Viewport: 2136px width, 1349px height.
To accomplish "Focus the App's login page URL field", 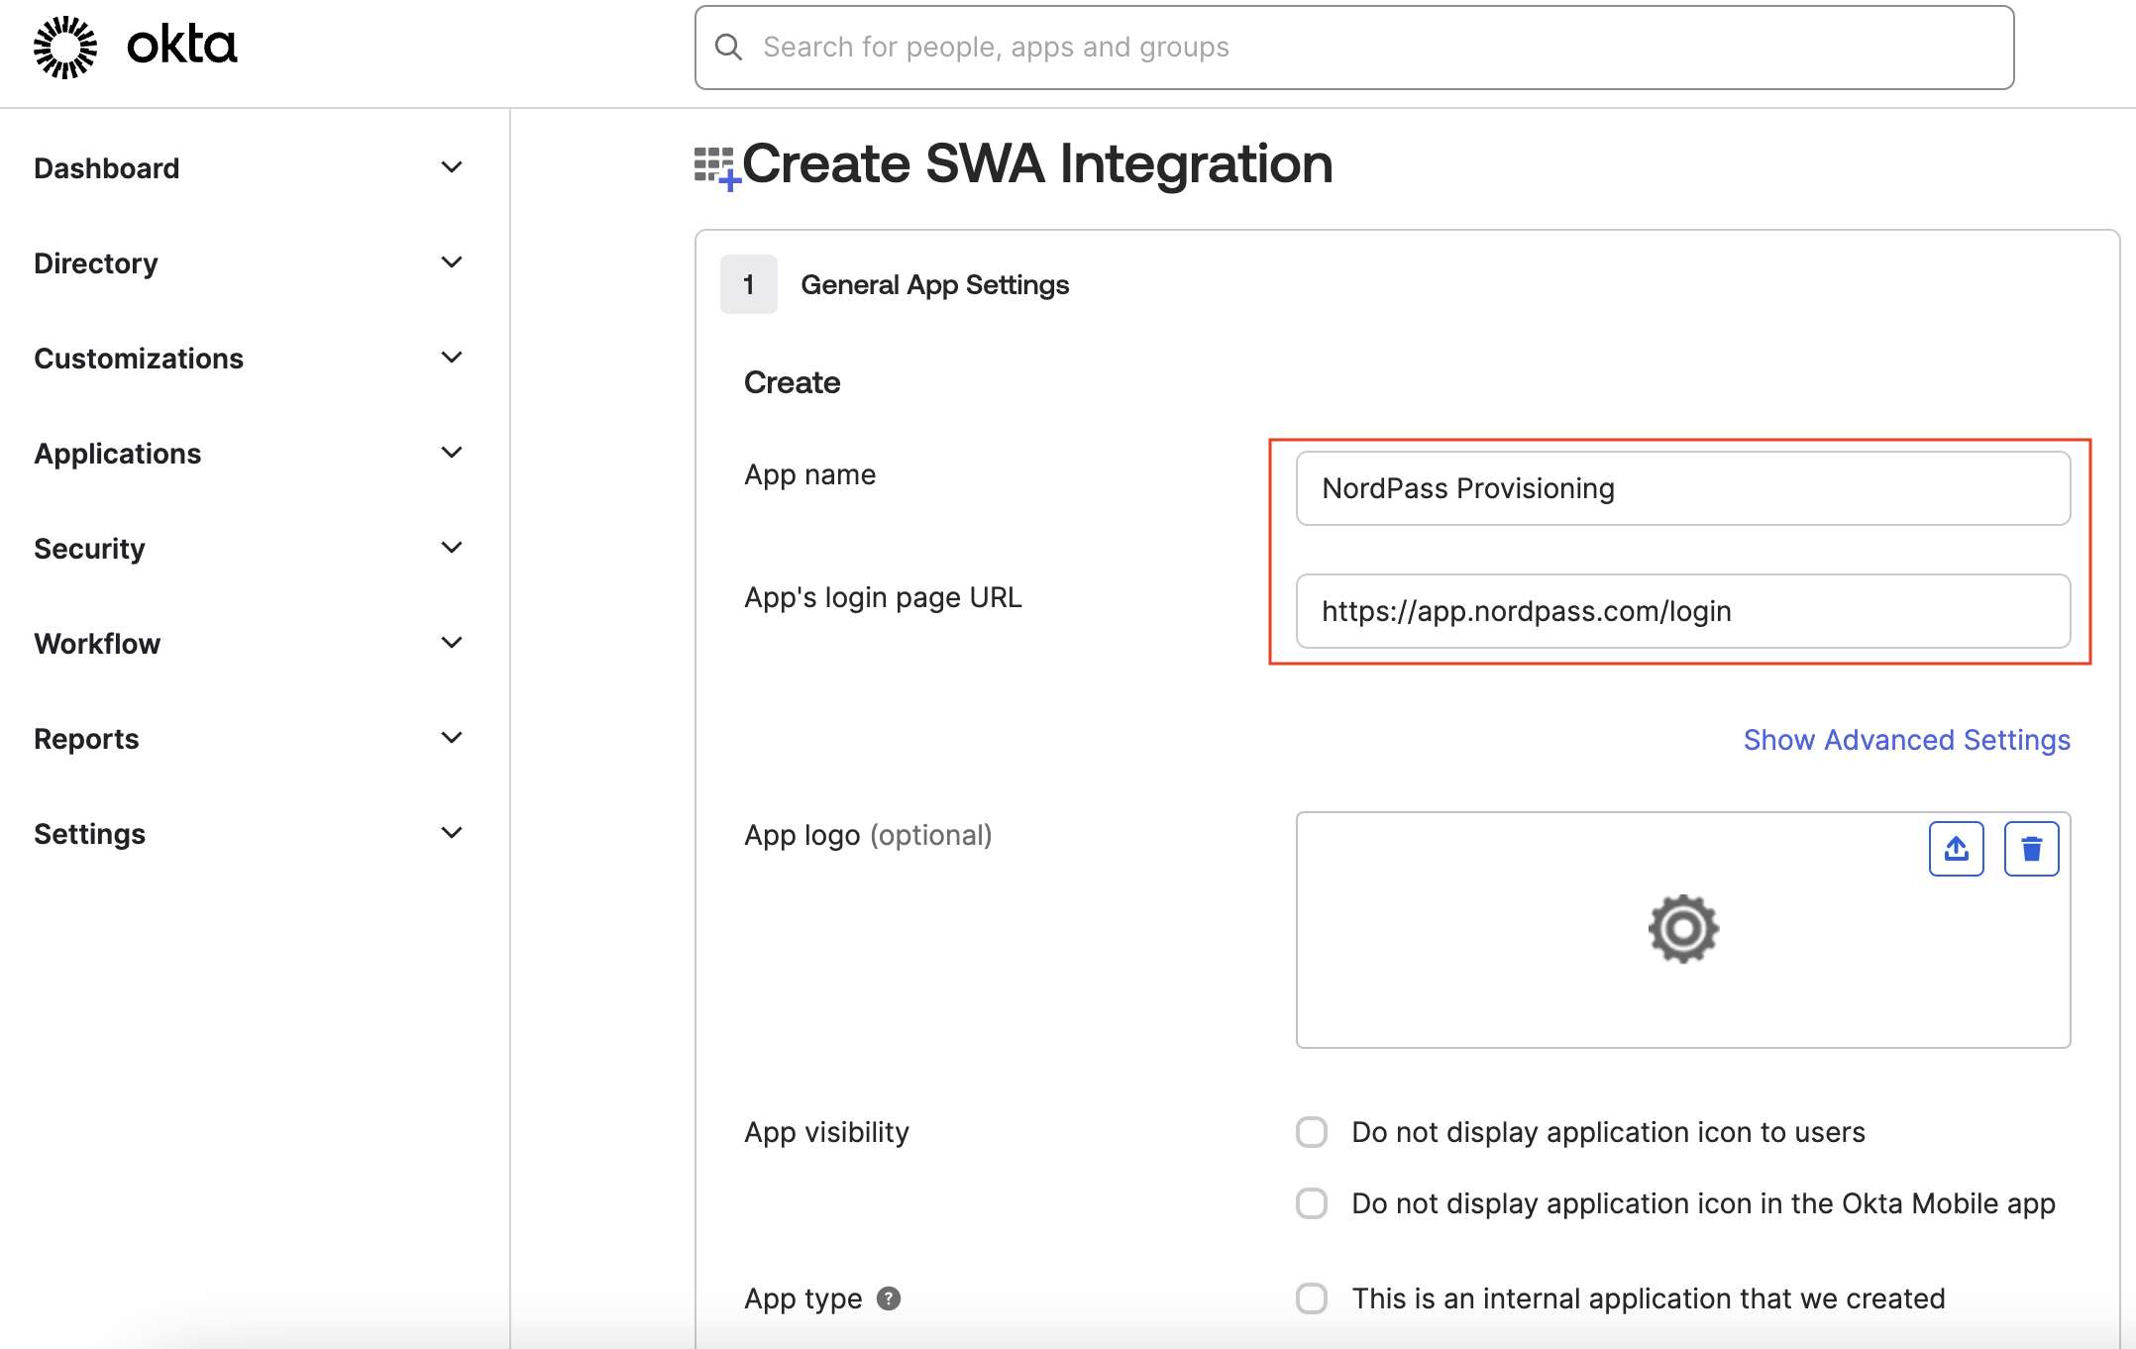I will 1683,611.
